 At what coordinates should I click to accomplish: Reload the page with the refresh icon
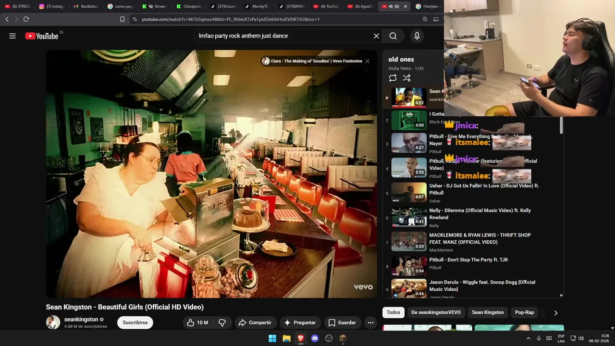26,19
